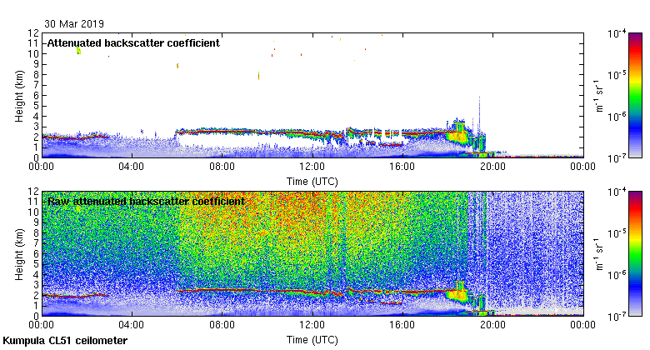Click the tall vertical spike near 19:30 in the upper plot
Image resolution: width=650 pixels, height=350 pixels.
pos(480,116)
